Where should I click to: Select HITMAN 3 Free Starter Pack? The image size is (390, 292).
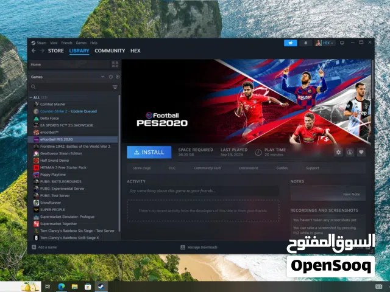click(x=73, y=168)
